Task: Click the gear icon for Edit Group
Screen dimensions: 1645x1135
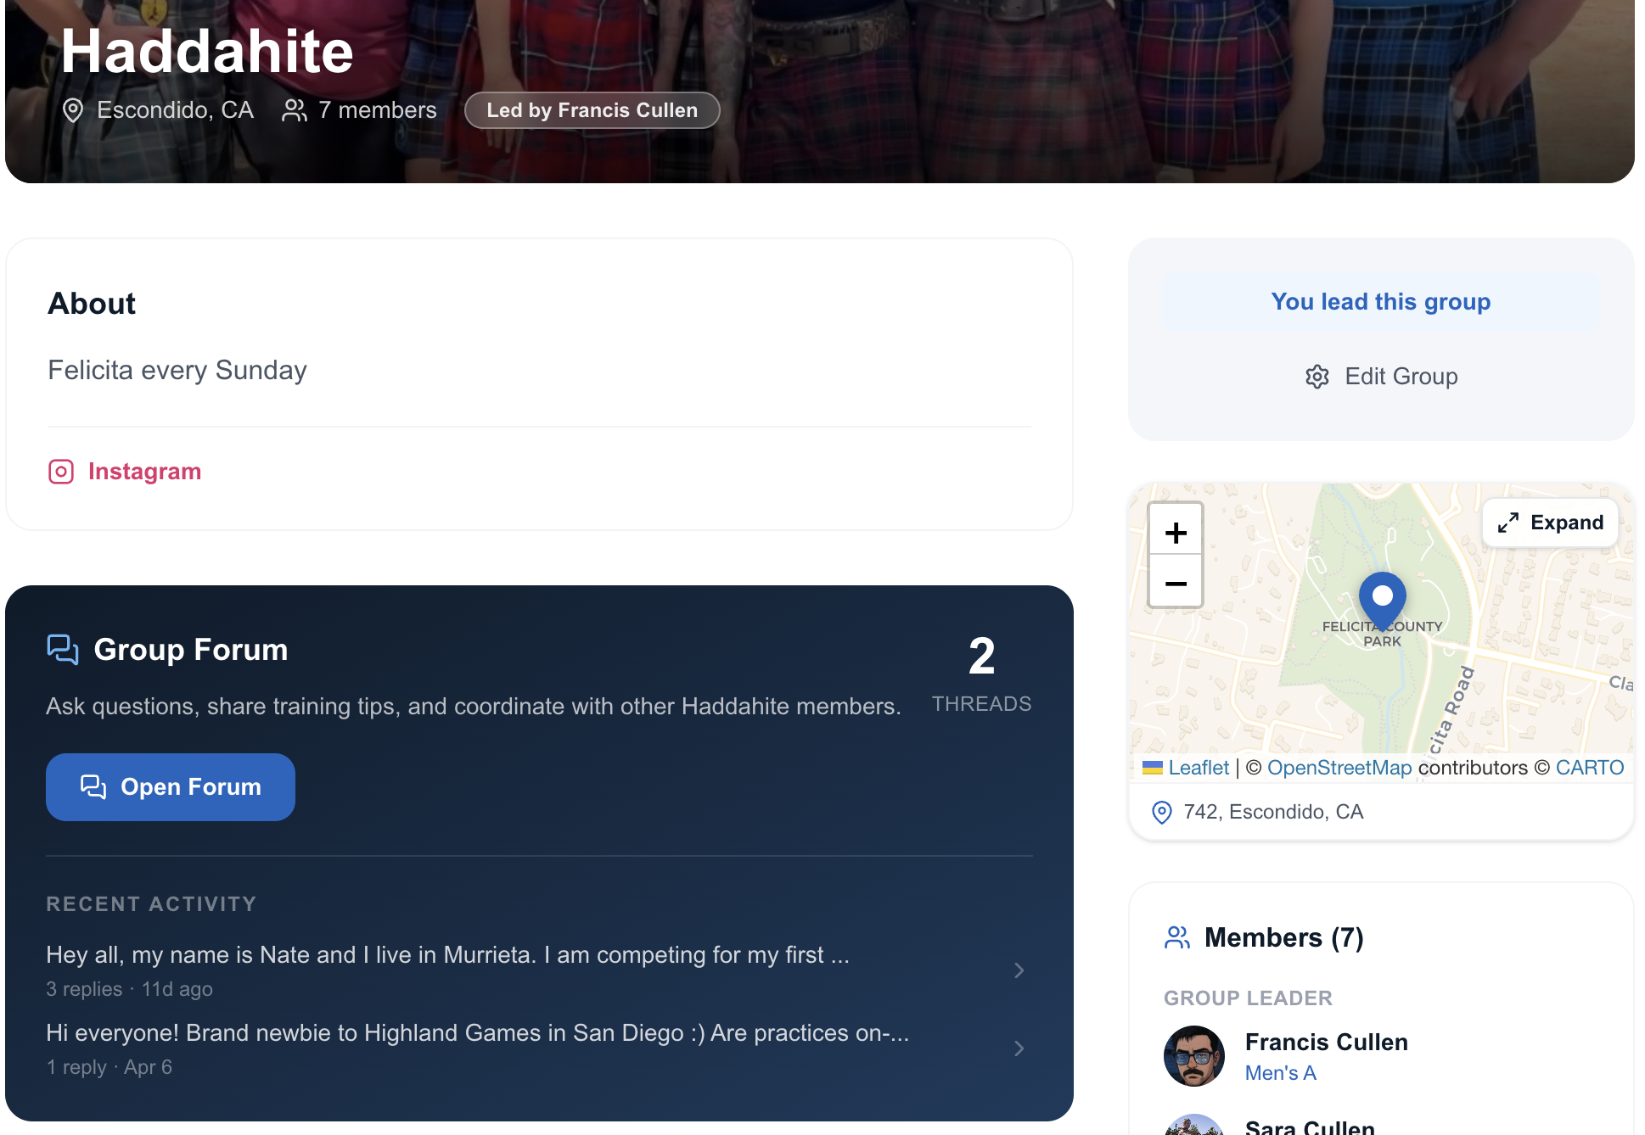Action: coord(1317,377)
